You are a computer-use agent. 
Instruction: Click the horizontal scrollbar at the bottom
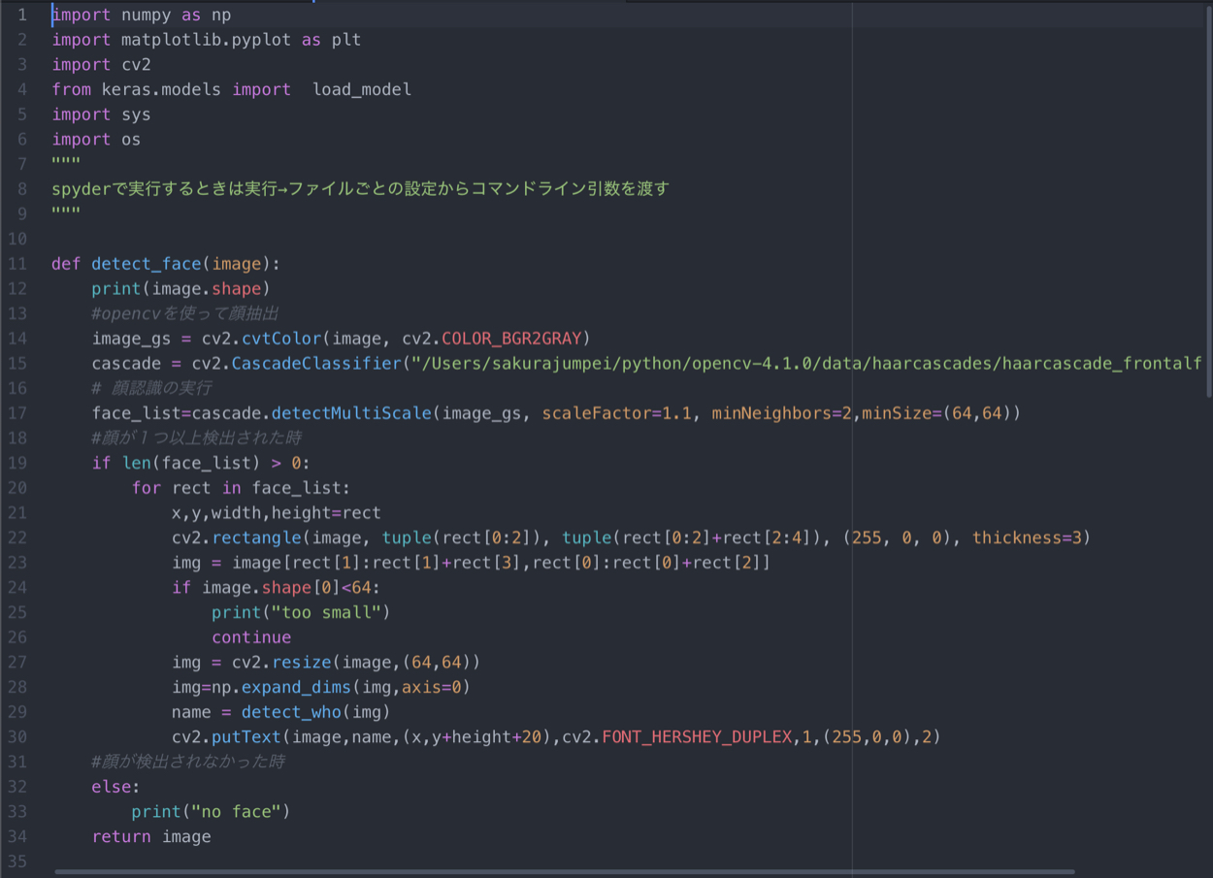(563, 872)
